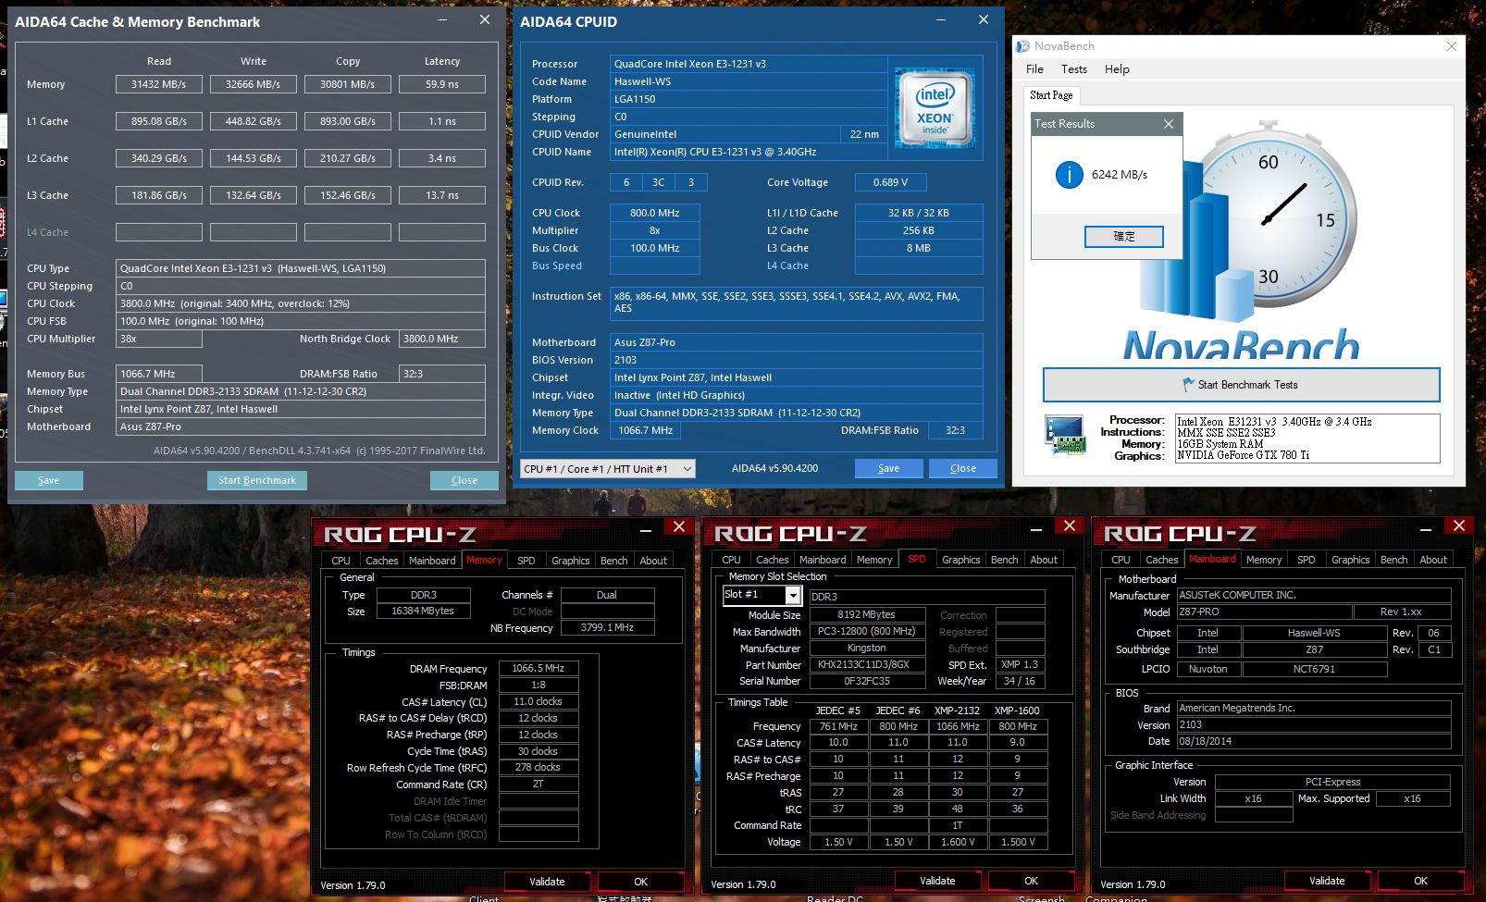The image size is (1486, 902).
Task: Open Help menu in NovaBench
Action: (x=1117, y=69)
